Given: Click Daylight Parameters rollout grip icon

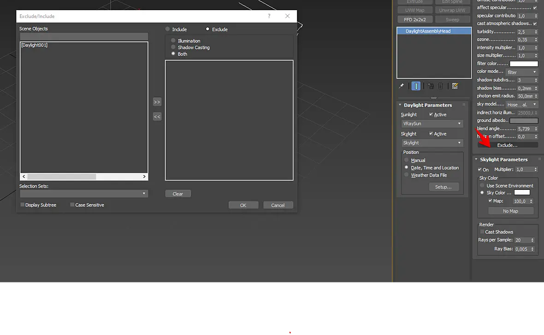Looking at the screenshot, I should (x=464, y=105).
